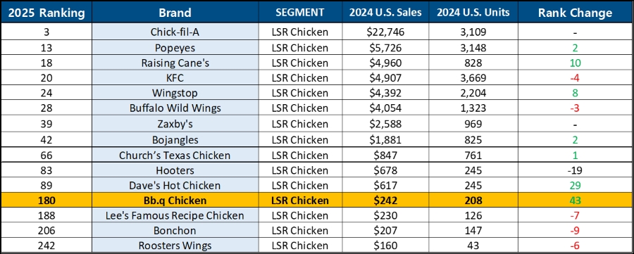Select the Roosters Wings brand cell
The height and width of the screenshot is (254, 634).
pyautogui.click(x=175, y=245)
